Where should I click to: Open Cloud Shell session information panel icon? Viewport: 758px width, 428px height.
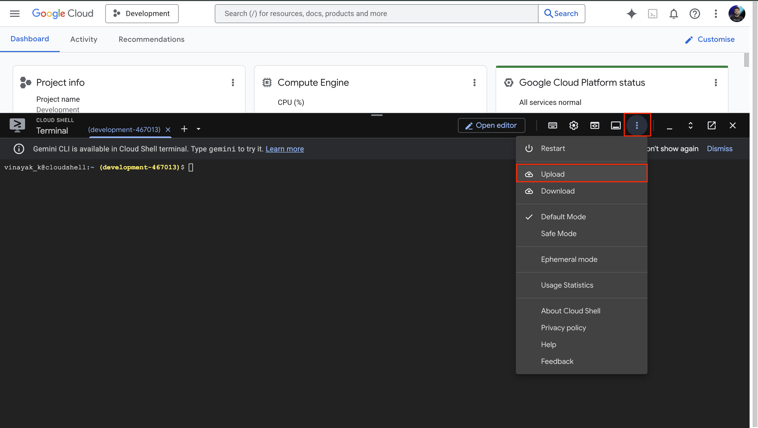616,125
